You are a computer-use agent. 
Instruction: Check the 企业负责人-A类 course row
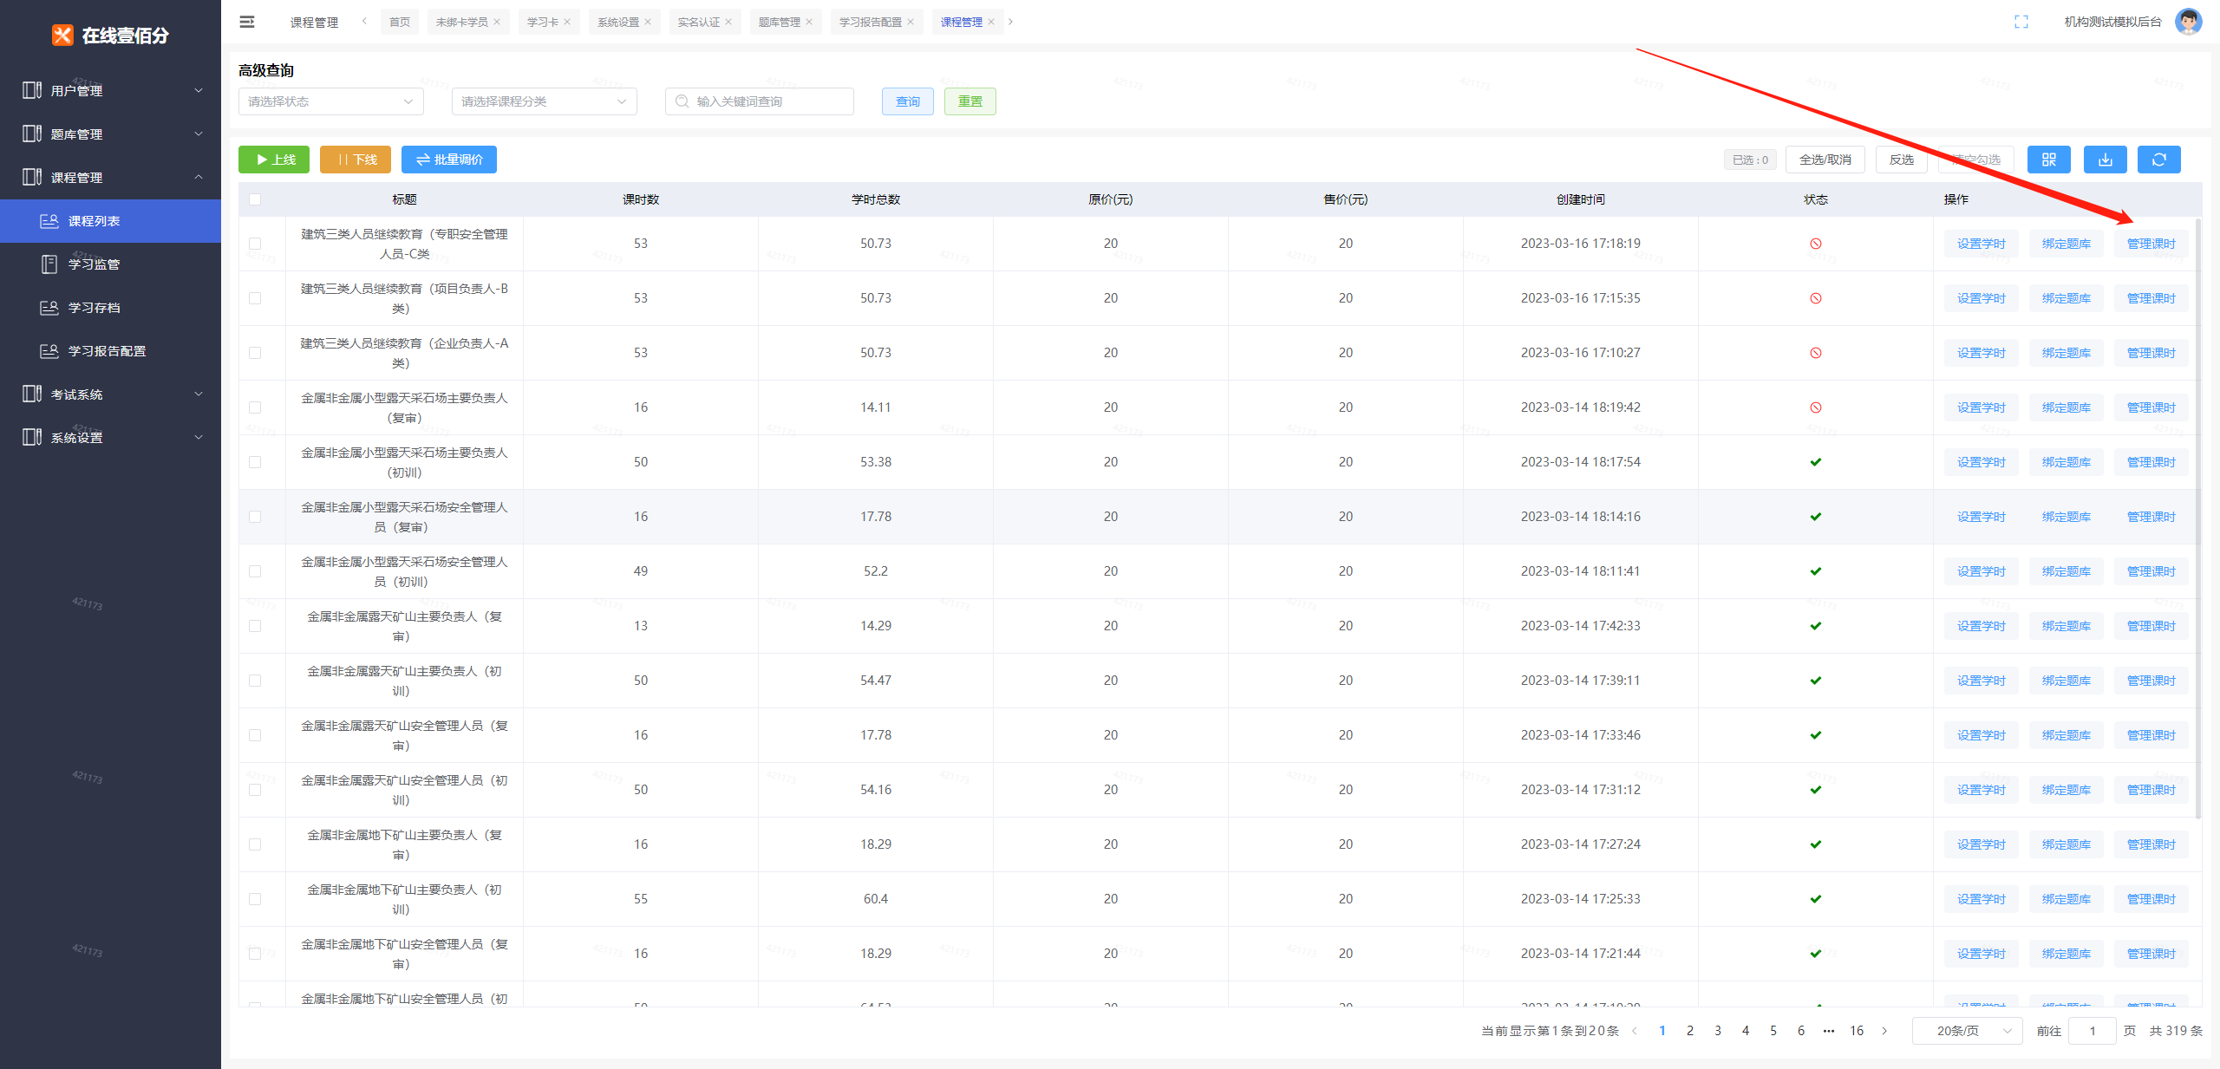point(255,353)
